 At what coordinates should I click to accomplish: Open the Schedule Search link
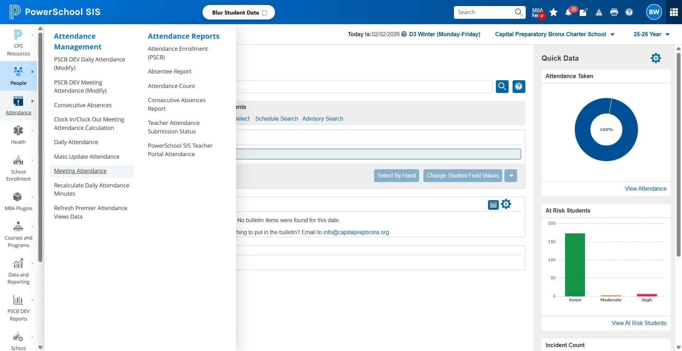point(276,119)
